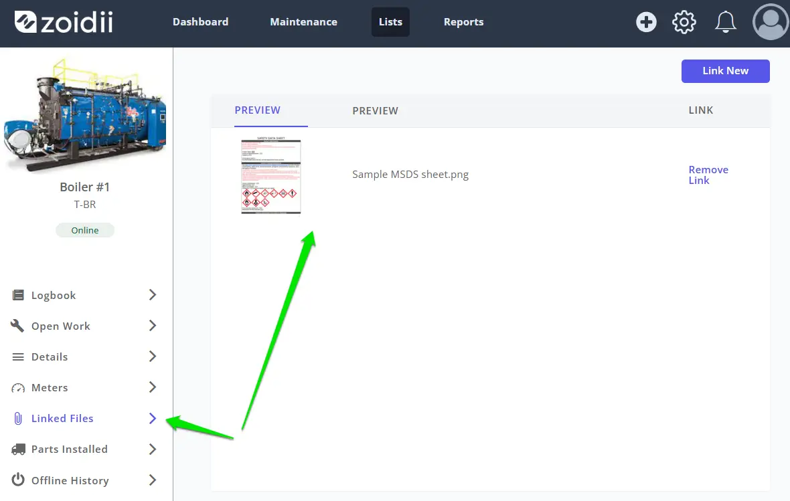Screen dimensions: 790x501
Task: Click the Logbook book icon
Action: pyautogui.click(x=18, y=295)
